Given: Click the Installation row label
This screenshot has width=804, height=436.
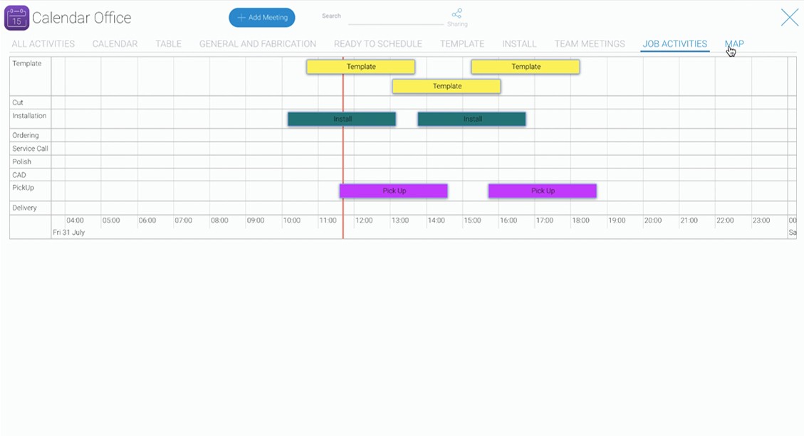Looking at the screenshot, I should point(29,116).
